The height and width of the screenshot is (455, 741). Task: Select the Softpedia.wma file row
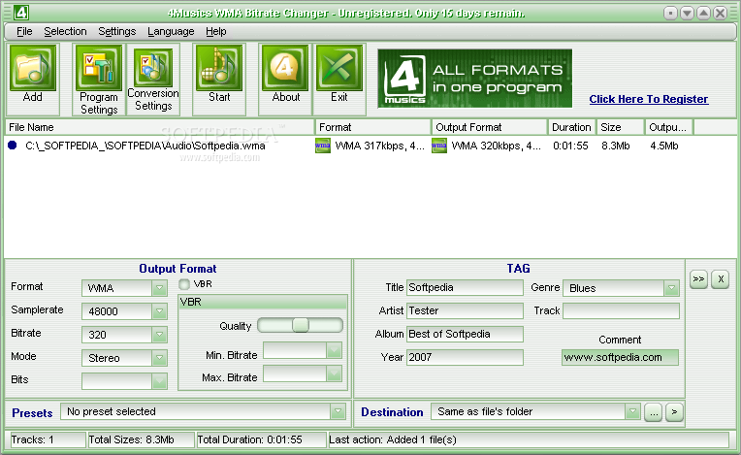tap(370, 146)
